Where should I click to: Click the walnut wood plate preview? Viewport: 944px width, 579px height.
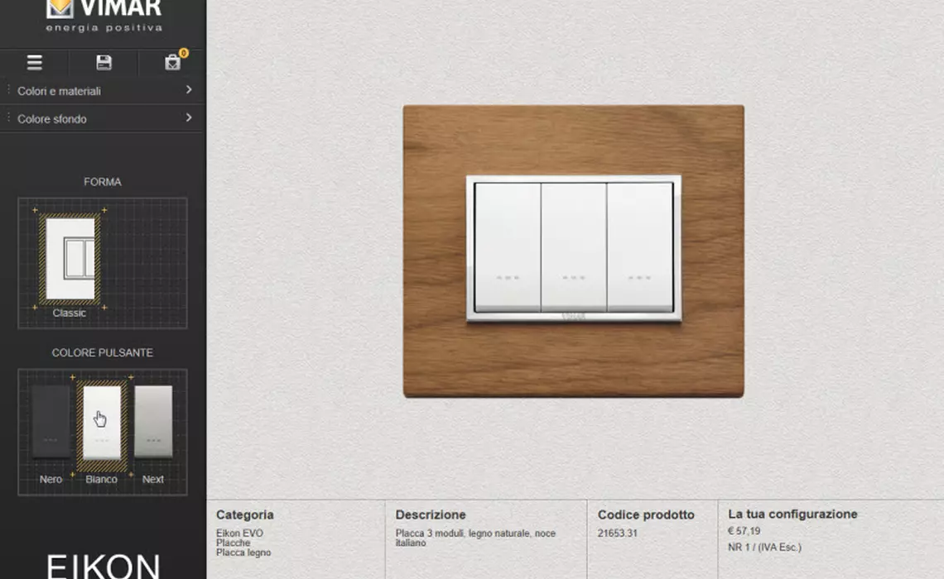pos(573,251)
